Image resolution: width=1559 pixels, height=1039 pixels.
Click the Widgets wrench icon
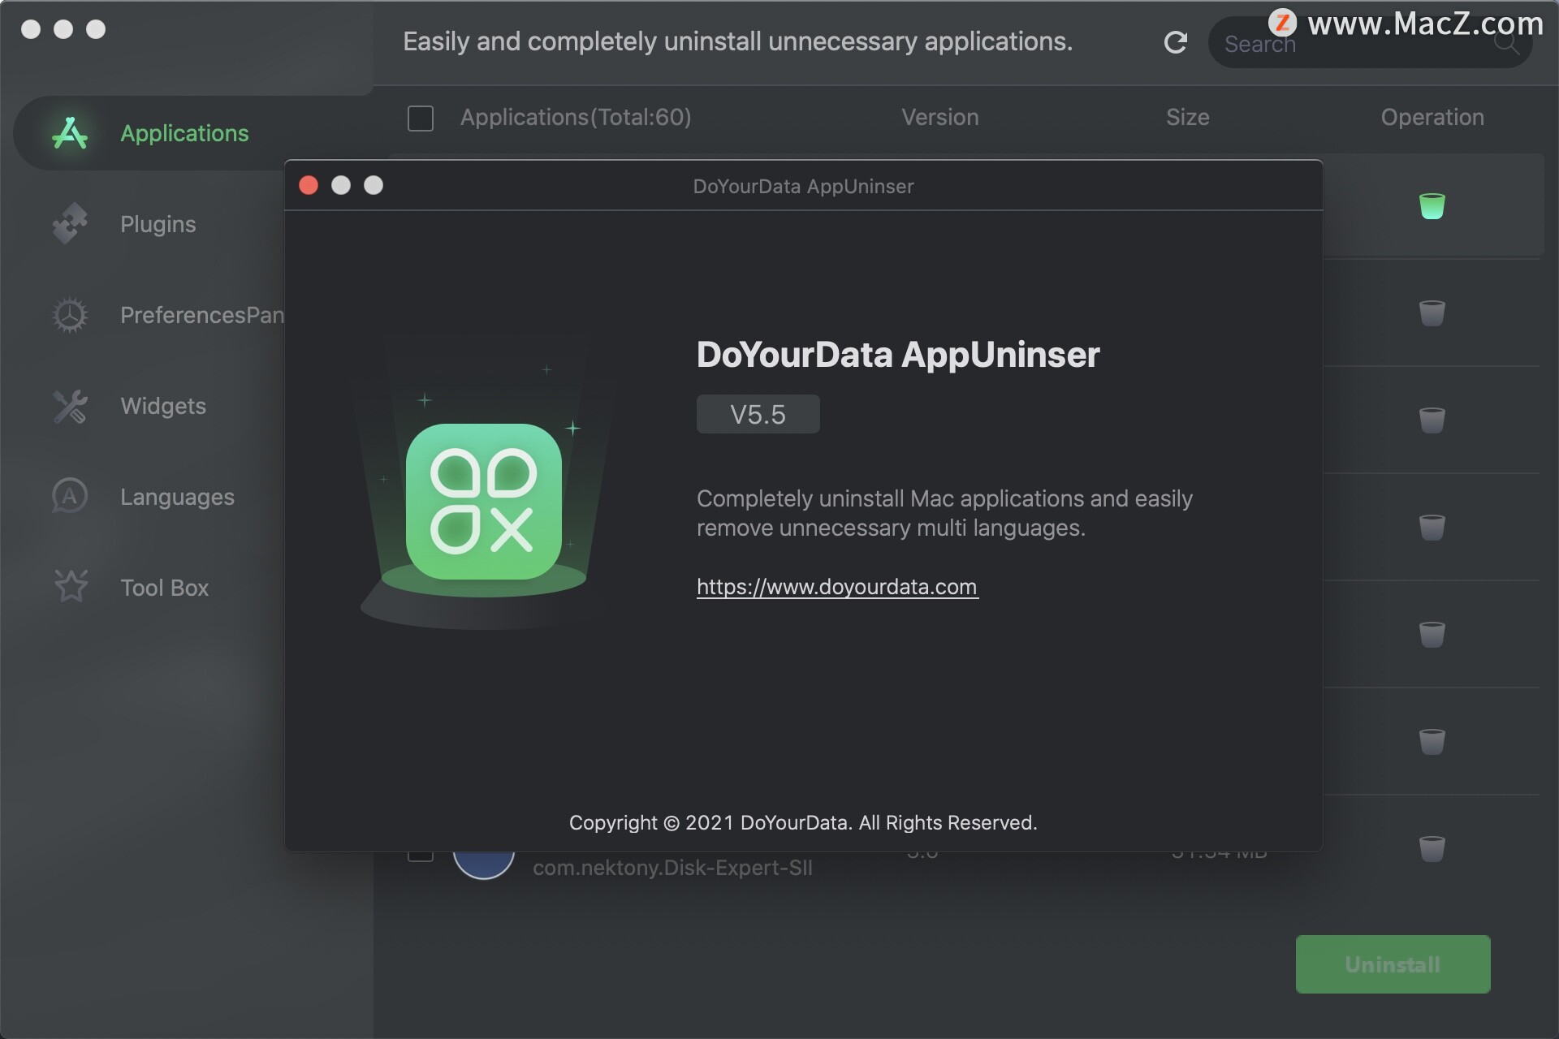coord(70,406)
